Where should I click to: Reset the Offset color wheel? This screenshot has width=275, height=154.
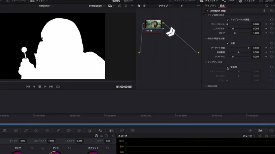coord(107,148)
